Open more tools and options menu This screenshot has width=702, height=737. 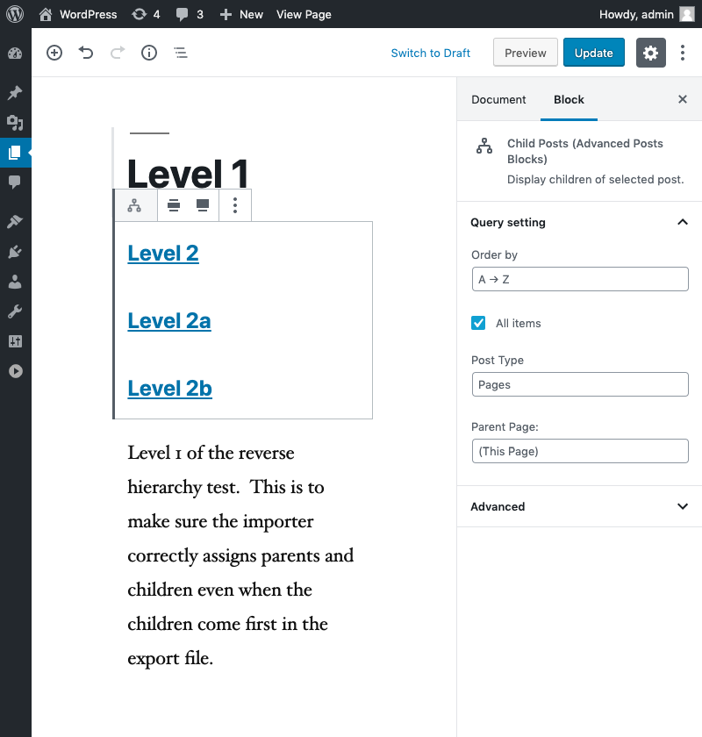point(682,53)
